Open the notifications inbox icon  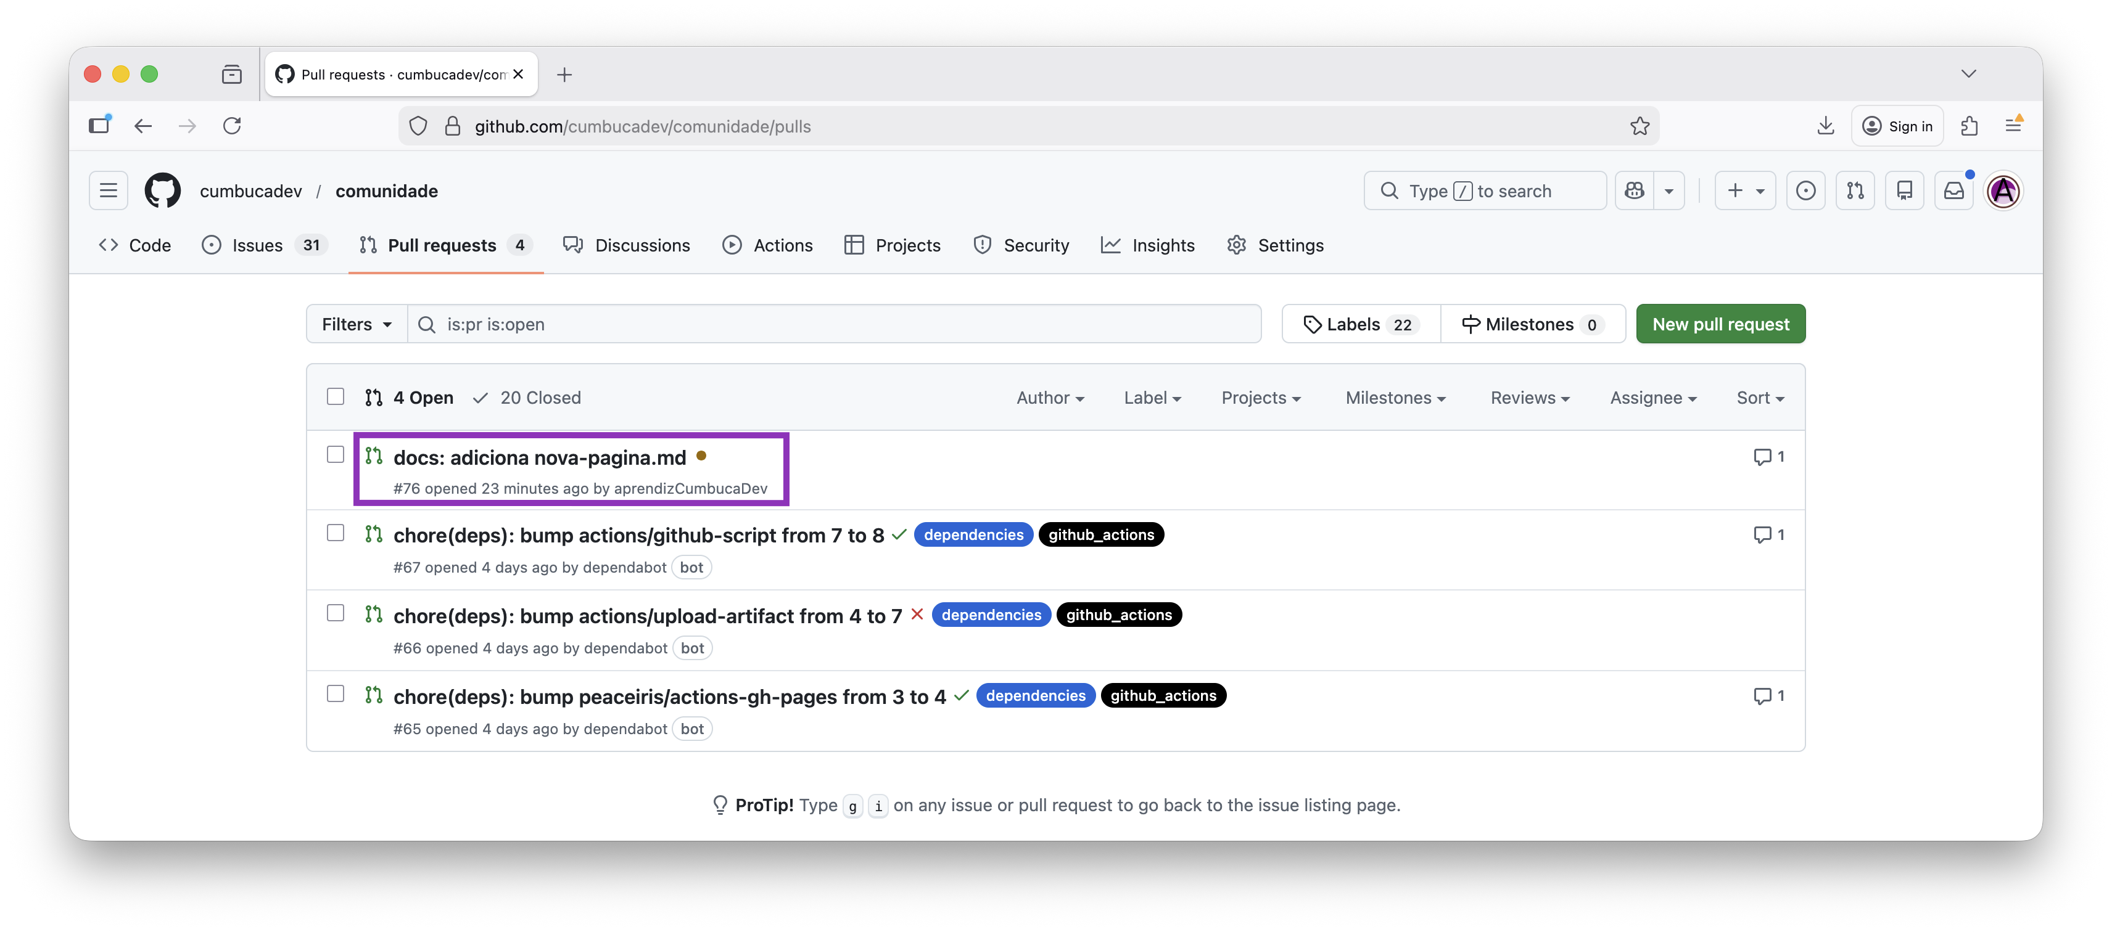tap(1955, 191)
